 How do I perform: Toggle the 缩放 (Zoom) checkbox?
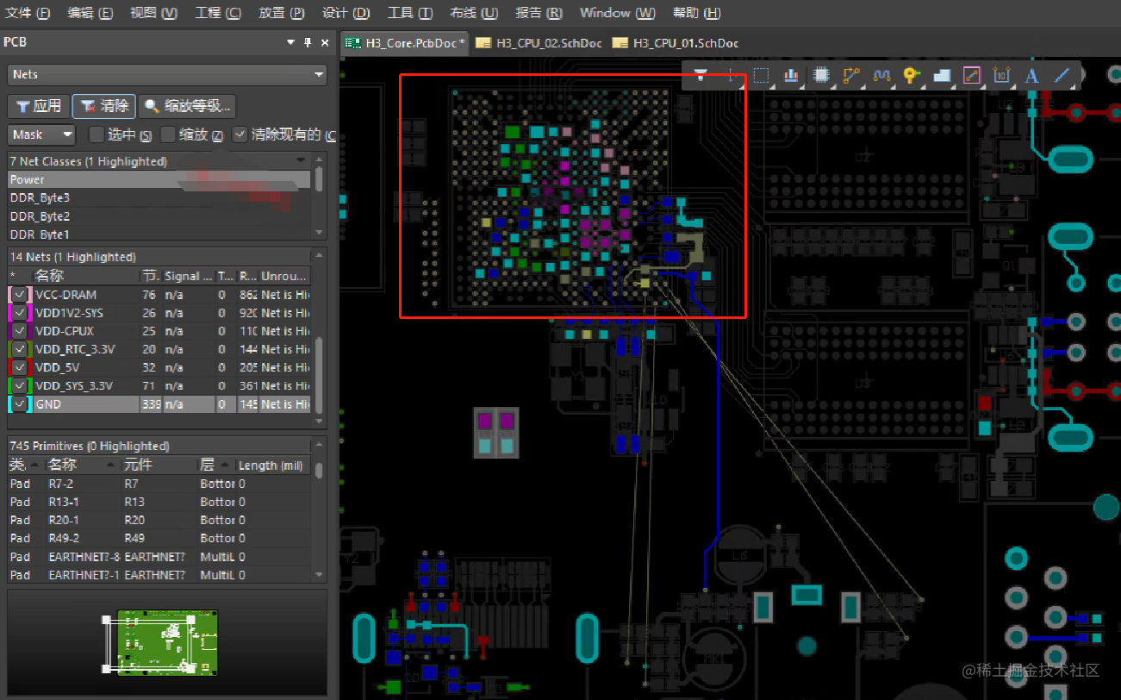pos(169,134)
